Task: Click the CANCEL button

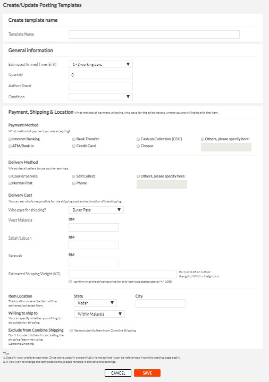Action: pos(118,373)
